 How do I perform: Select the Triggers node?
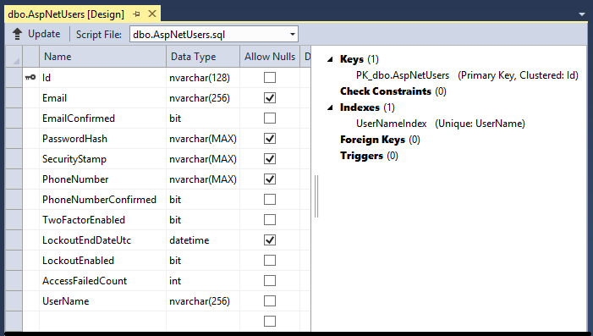[369, 156]
